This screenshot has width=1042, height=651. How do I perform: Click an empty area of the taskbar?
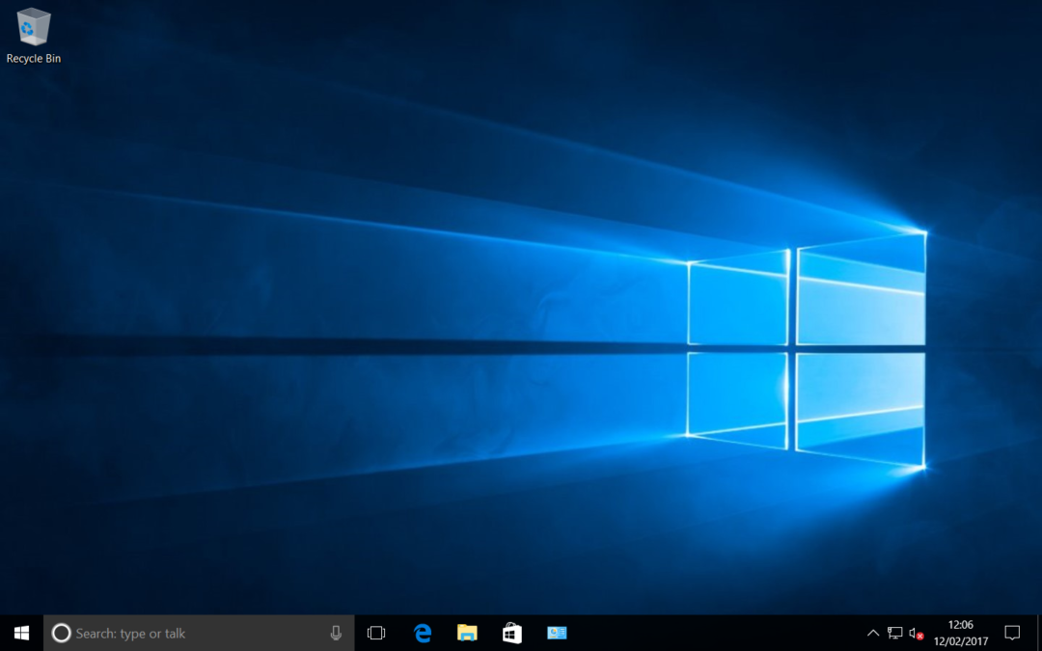click(714, 633)
